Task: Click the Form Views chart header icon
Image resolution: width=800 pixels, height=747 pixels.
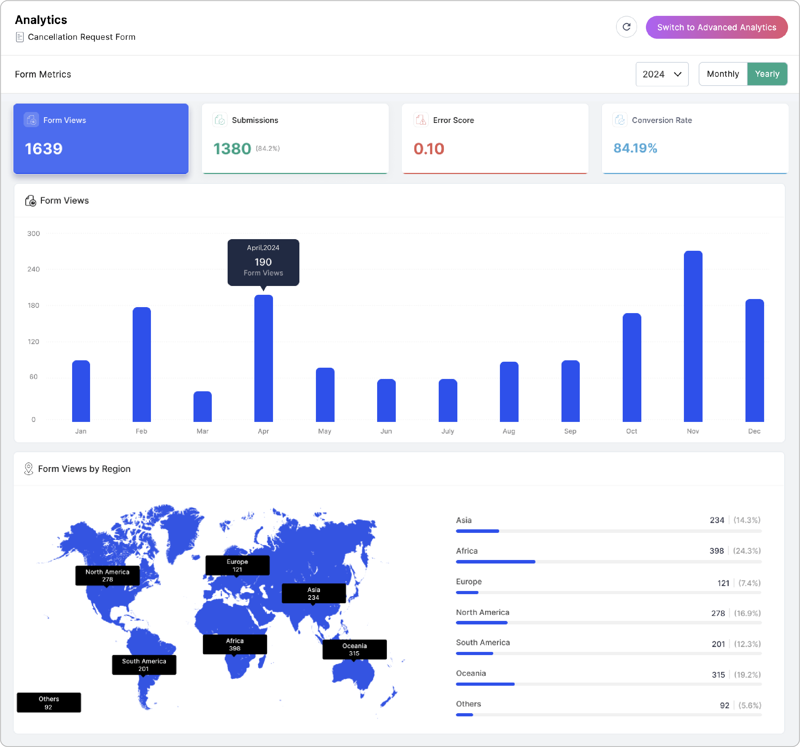Action: click(x=31, y=201)
